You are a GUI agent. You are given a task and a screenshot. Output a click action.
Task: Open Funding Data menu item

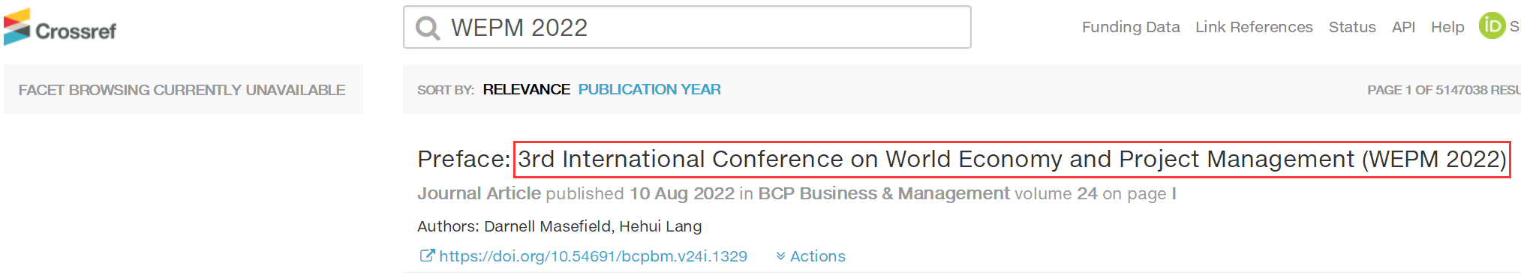tap(1131, 27)
